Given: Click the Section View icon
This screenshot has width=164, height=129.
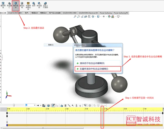Looking at the screenshot, I should 86,17.
